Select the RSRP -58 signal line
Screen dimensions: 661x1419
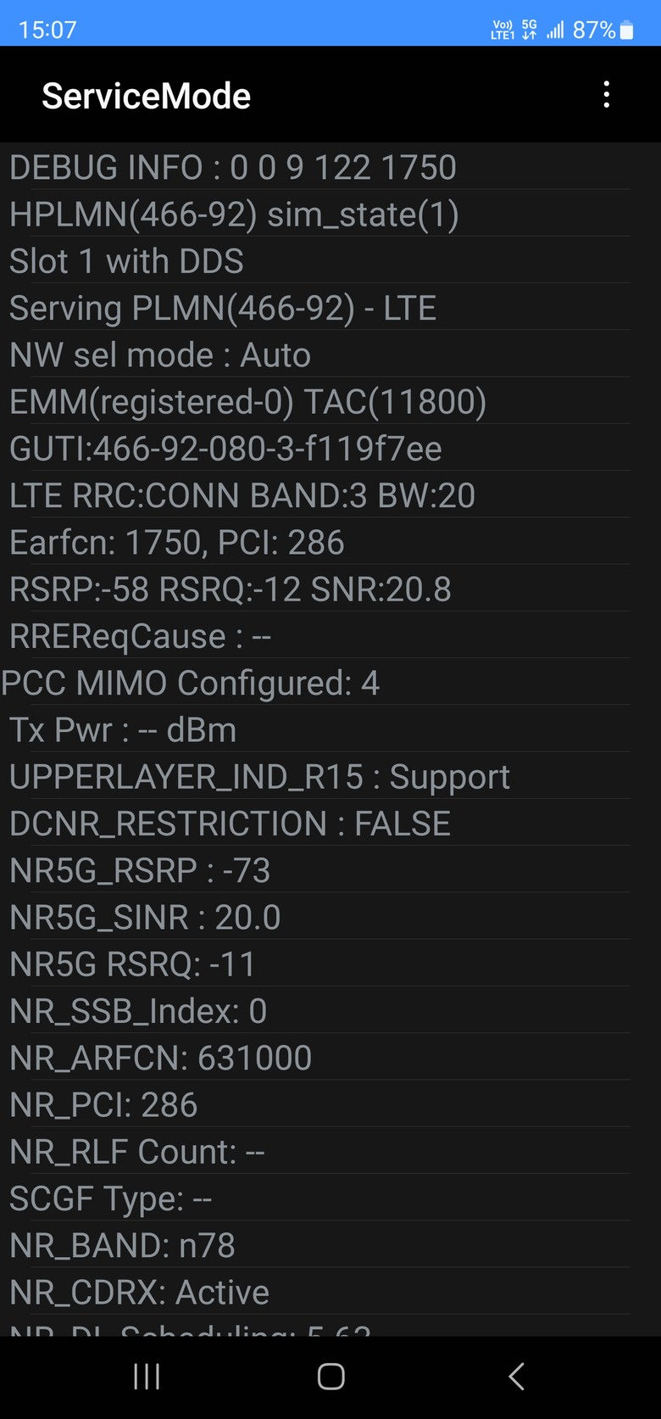click(315, 589)
